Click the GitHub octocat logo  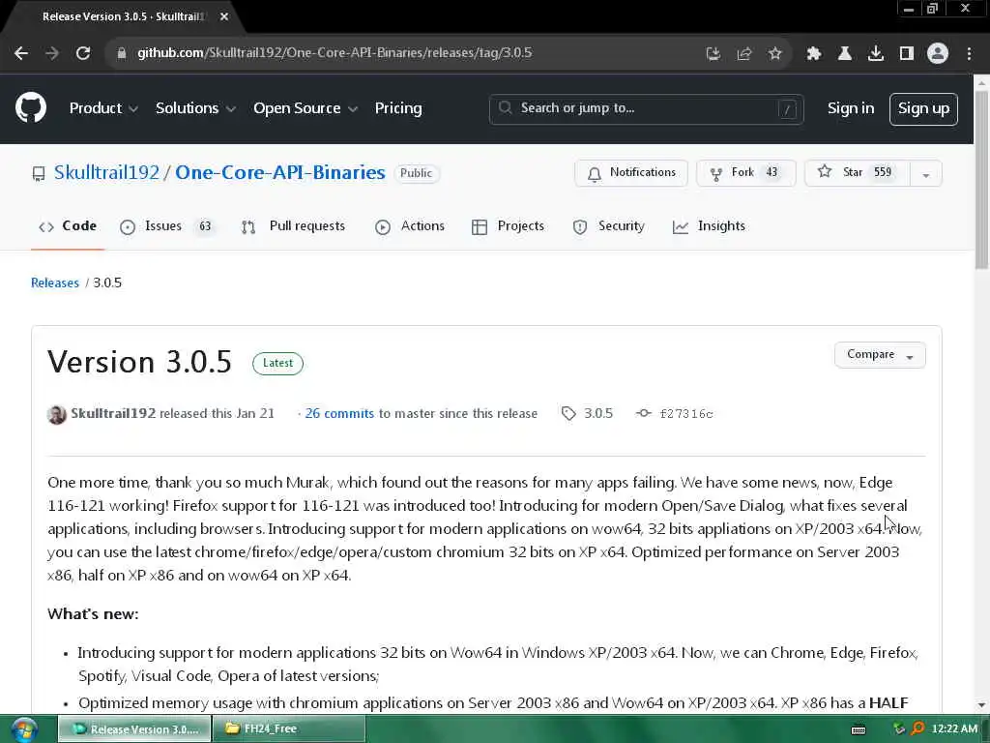click(31, 107)
